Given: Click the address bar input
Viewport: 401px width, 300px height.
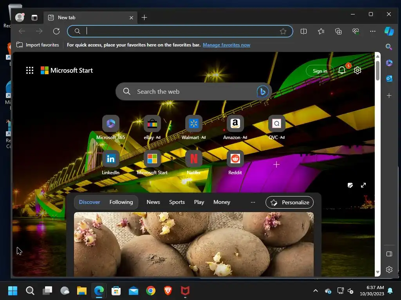Looking at the screenshot, I should pos(180,31).
